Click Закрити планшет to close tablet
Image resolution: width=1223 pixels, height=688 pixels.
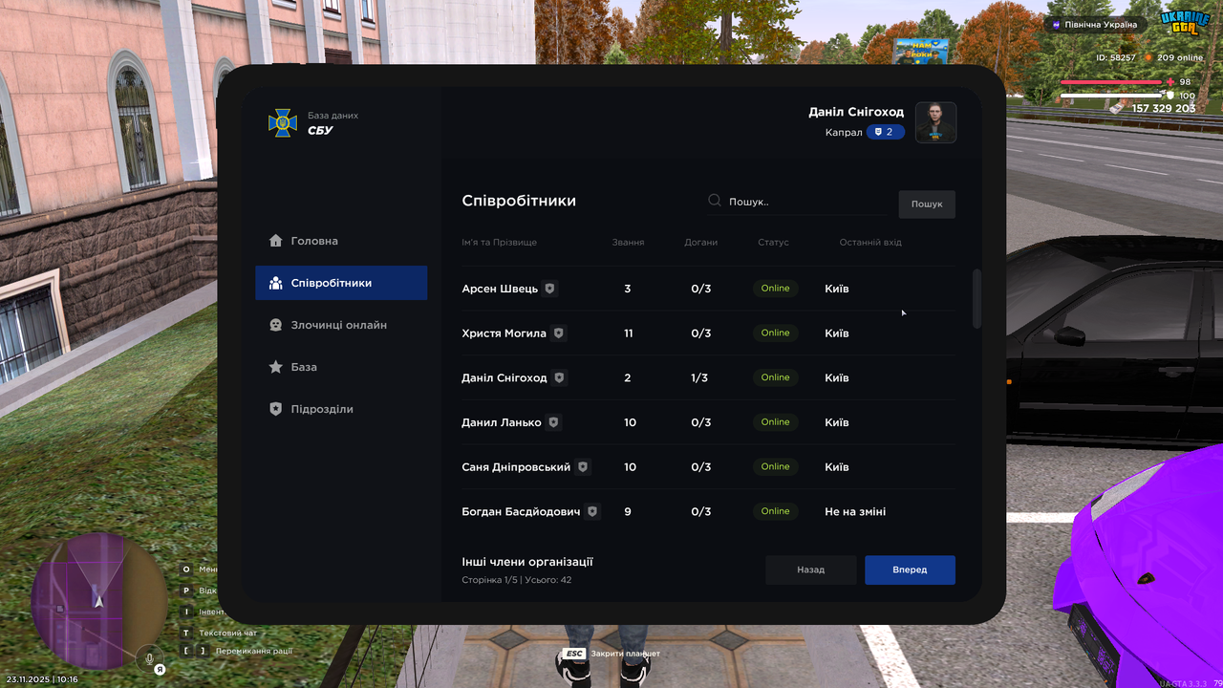[625, 654]
